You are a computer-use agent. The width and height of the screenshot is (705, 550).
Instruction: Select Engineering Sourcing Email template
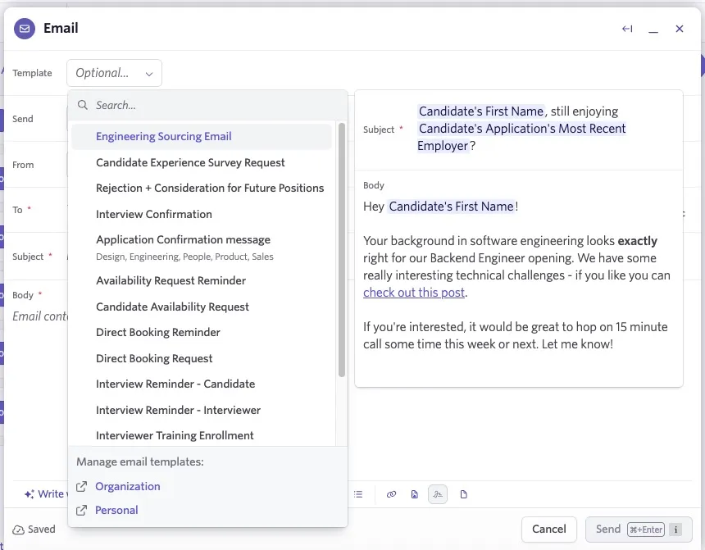202,137
